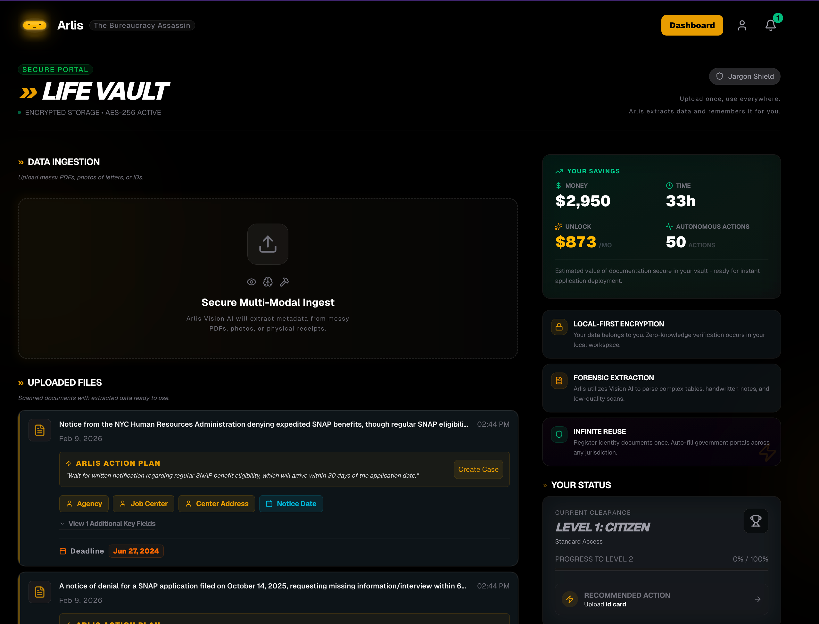The width and height of the screenshot is (819, 624).
Task: Toggle the Jargon Shield
Action: [x=744, y=77]
